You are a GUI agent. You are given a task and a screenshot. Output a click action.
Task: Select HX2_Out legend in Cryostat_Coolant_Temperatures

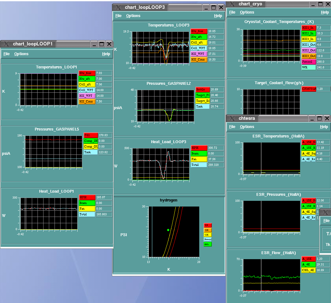309,50
